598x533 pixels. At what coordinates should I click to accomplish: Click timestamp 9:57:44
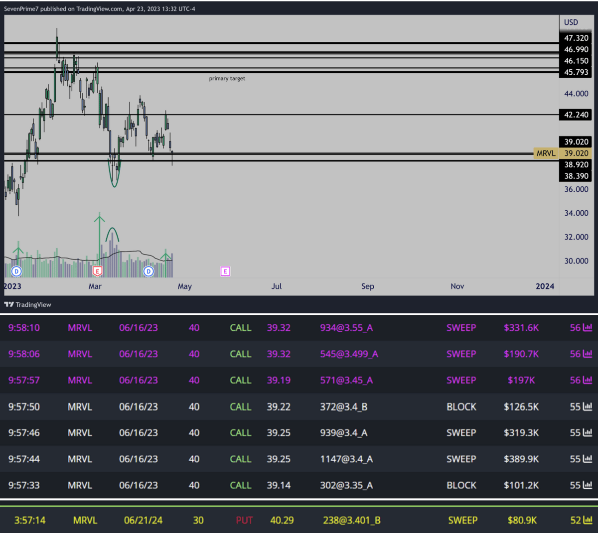click(x=24, y=459)
